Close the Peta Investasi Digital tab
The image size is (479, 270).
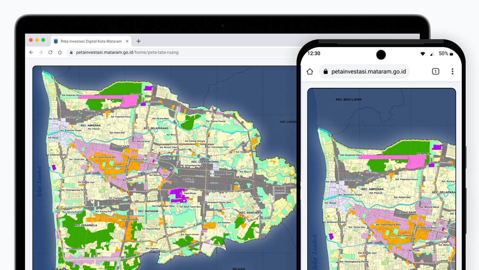126,41
